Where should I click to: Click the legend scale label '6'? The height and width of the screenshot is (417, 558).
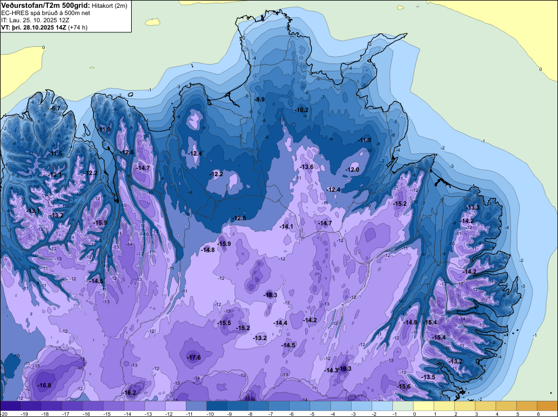(x=538, y=414)
